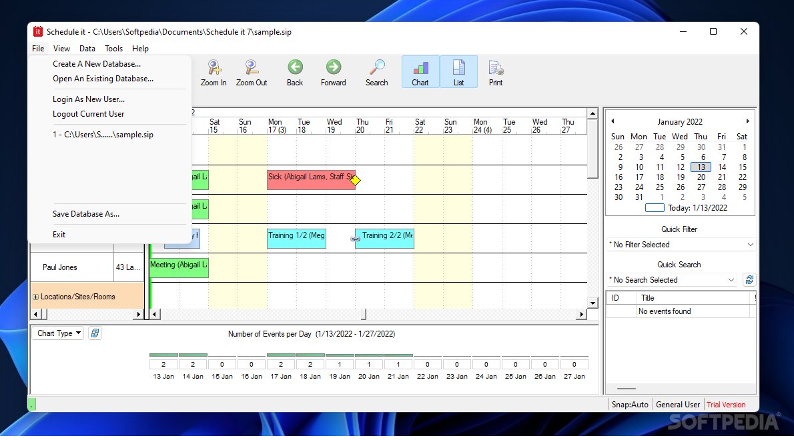Click the Schedule it app icon in title bar
Screen dimensions: 794x440
pos(38,32)
